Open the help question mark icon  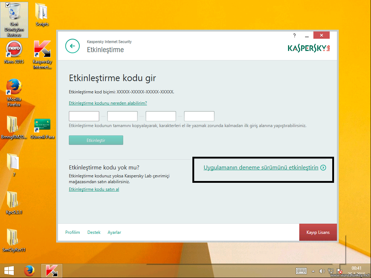tap(295, 35)
